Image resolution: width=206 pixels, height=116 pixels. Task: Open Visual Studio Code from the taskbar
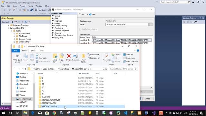pyautogui.click(x=125, y=113)
